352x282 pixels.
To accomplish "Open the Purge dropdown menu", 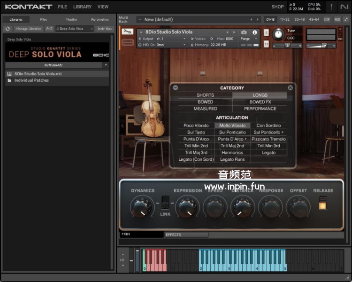I will (x=247, y=39).
